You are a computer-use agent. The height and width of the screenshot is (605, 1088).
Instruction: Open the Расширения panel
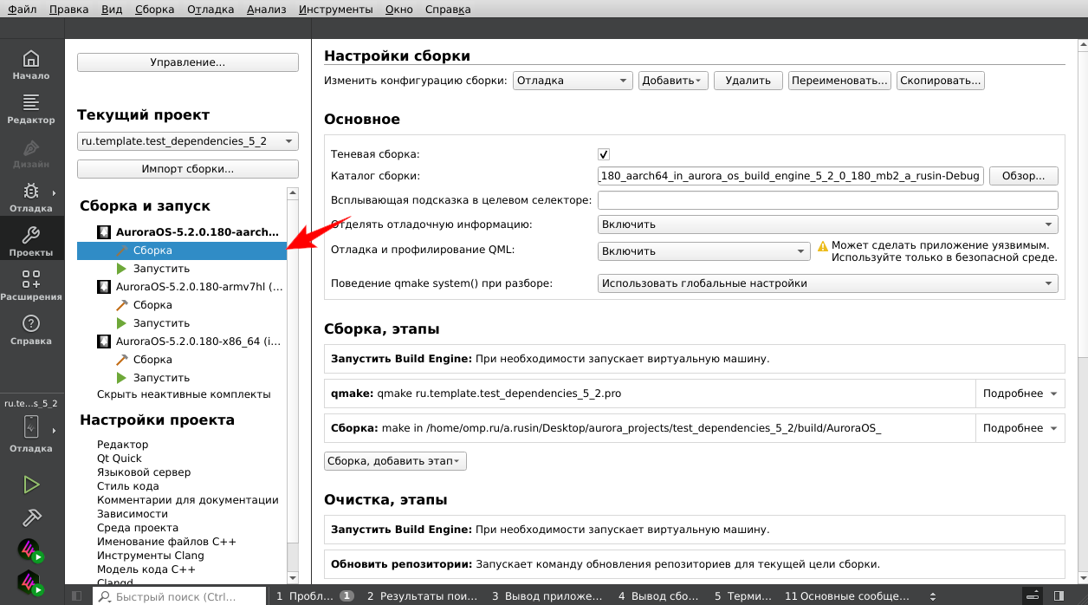click(x=31, y=283)
